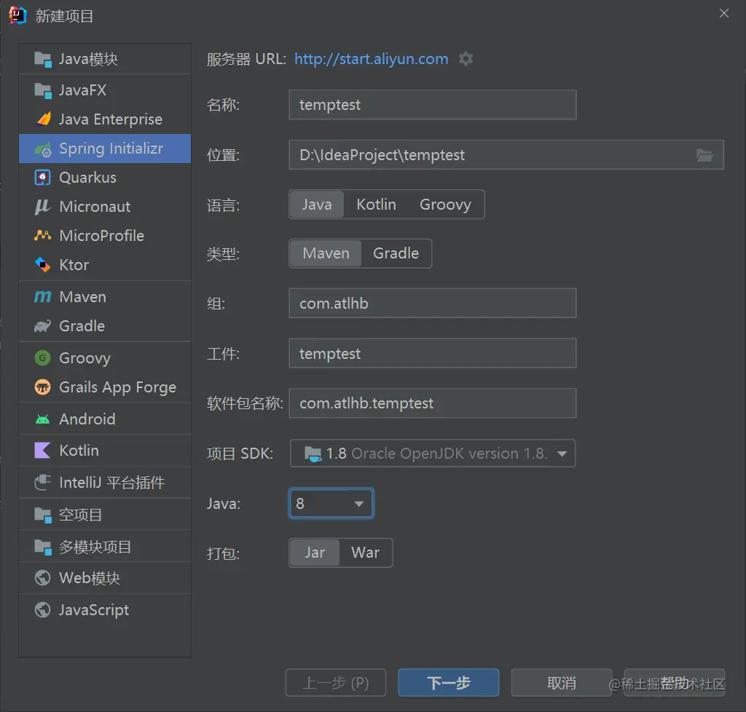Open server URL settings gear
The width and height of the screenshot is (746, 712).
(466, 59)
